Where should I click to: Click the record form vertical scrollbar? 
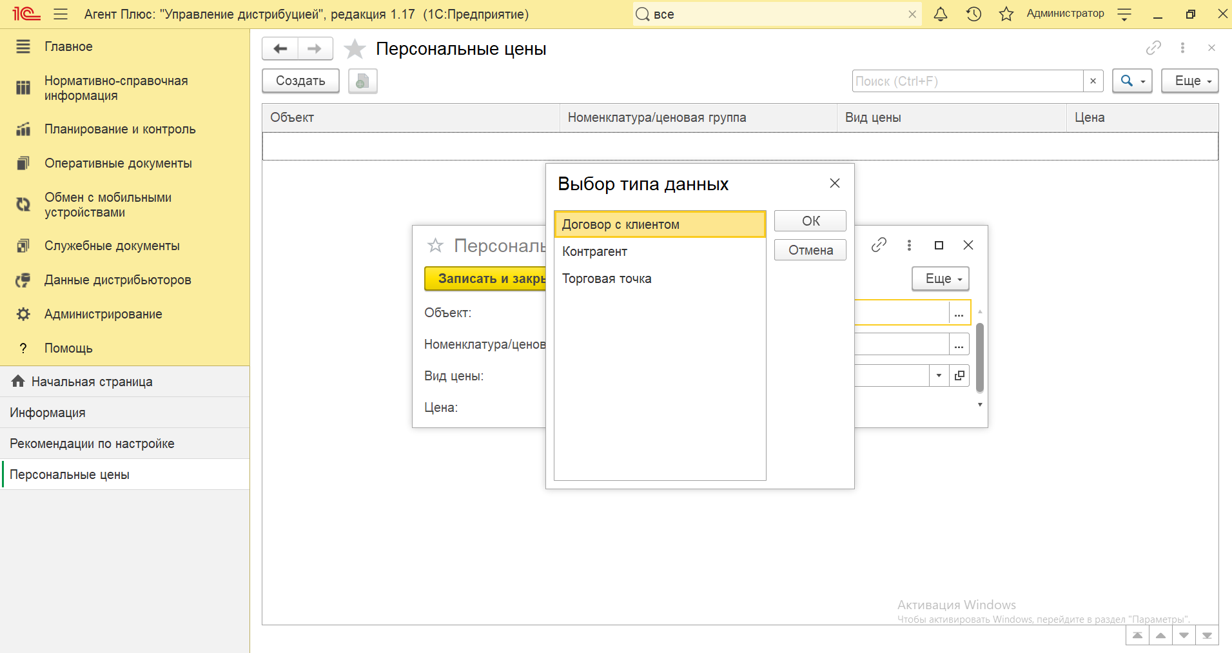[980, 358]
